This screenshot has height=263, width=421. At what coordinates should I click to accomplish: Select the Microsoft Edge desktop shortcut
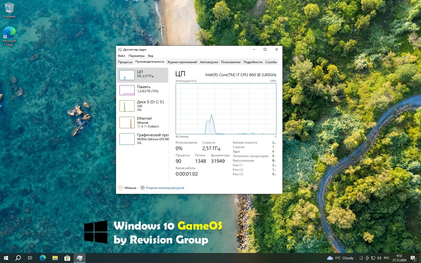point(10,36)
